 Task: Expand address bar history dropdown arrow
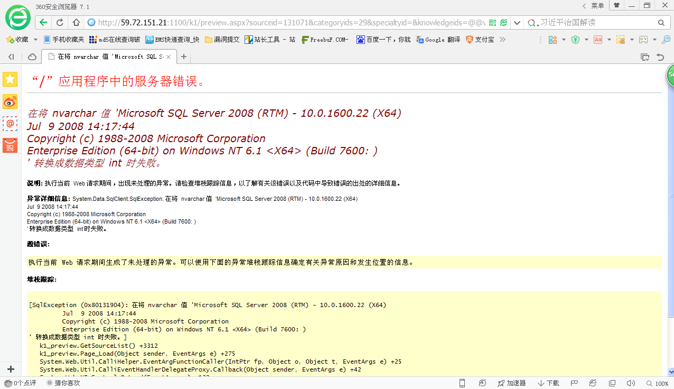click(x=517, y=23)
